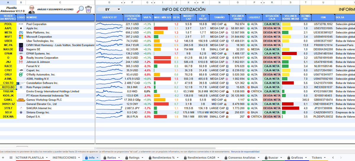Click the 1.470,9 USD price cell

point(132,79)
